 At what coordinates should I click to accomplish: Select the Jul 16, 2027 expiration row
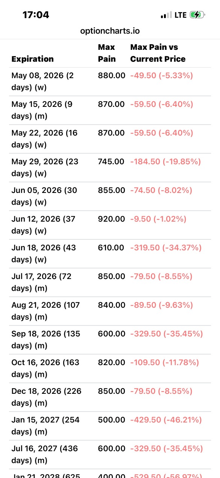tap(110, 455)
